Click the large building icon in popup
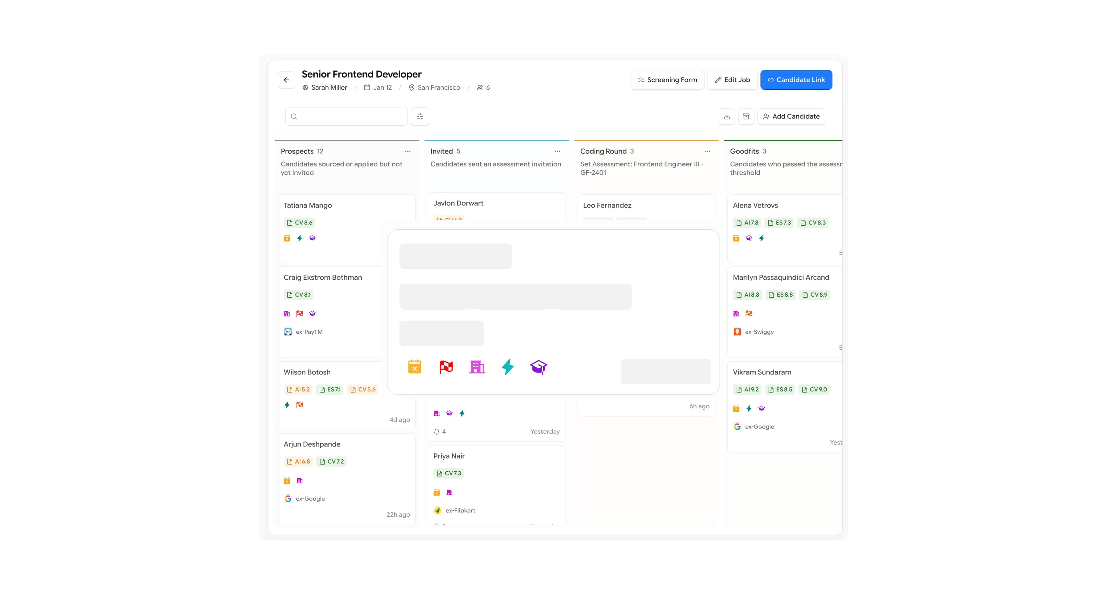This screenshot has width=1107, height=595. point(477,367)
